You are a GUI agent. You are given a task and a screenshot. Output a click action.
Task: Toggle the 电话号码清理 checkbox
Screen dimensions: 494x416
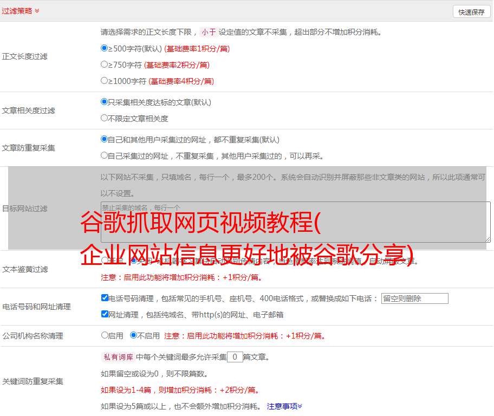click(105, 298)
